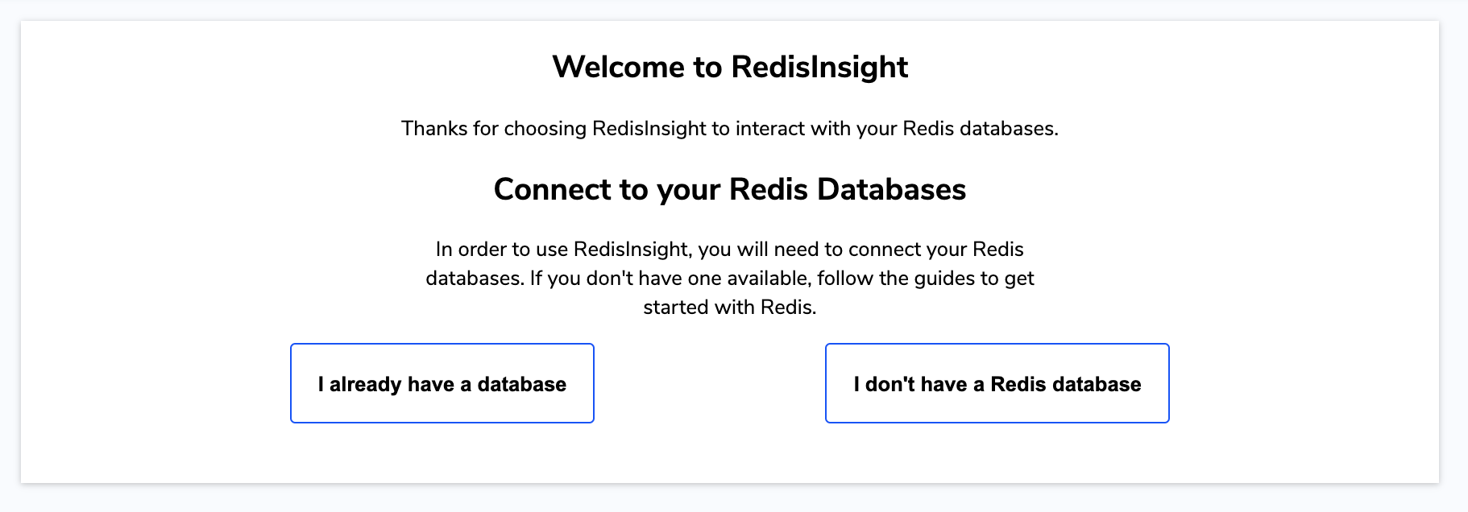Click the phrase "started with Redis" in the paragraph
This screenshot has width=1468, height=512.
pyautogui.click(x=729, y=307)
